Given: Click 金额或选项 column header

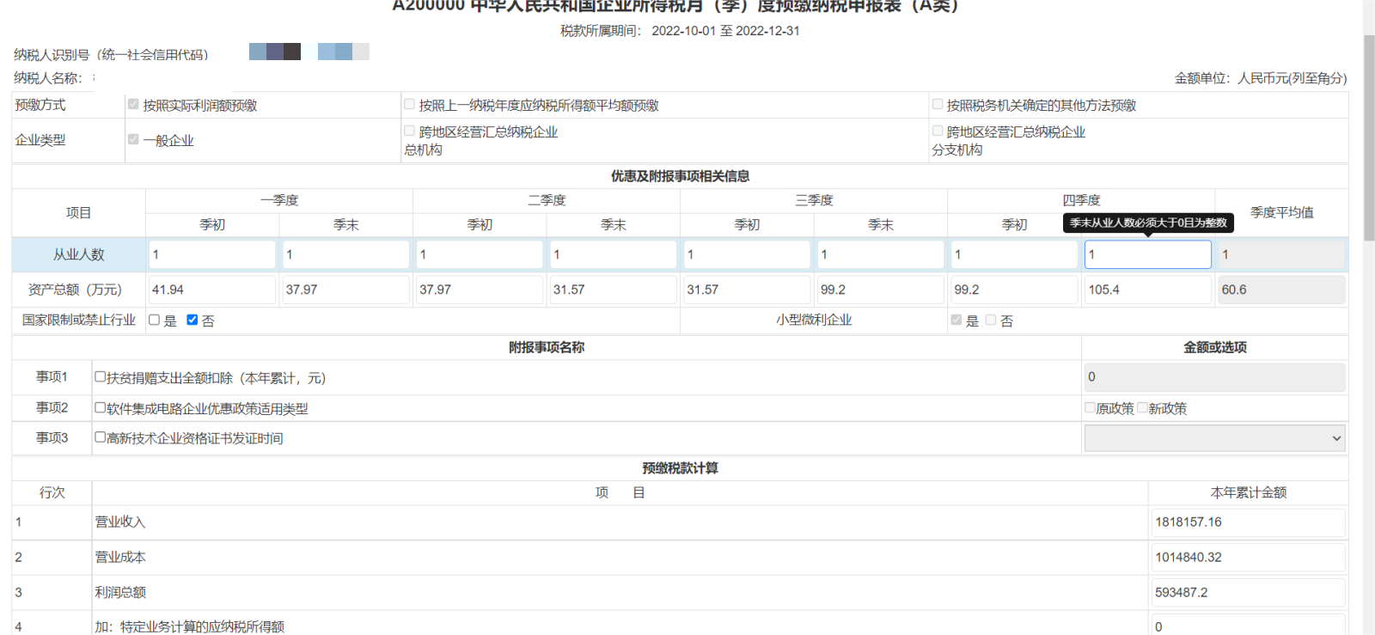Looking at the screenshot, I should pyautogui.click(x=1215, y=347).
